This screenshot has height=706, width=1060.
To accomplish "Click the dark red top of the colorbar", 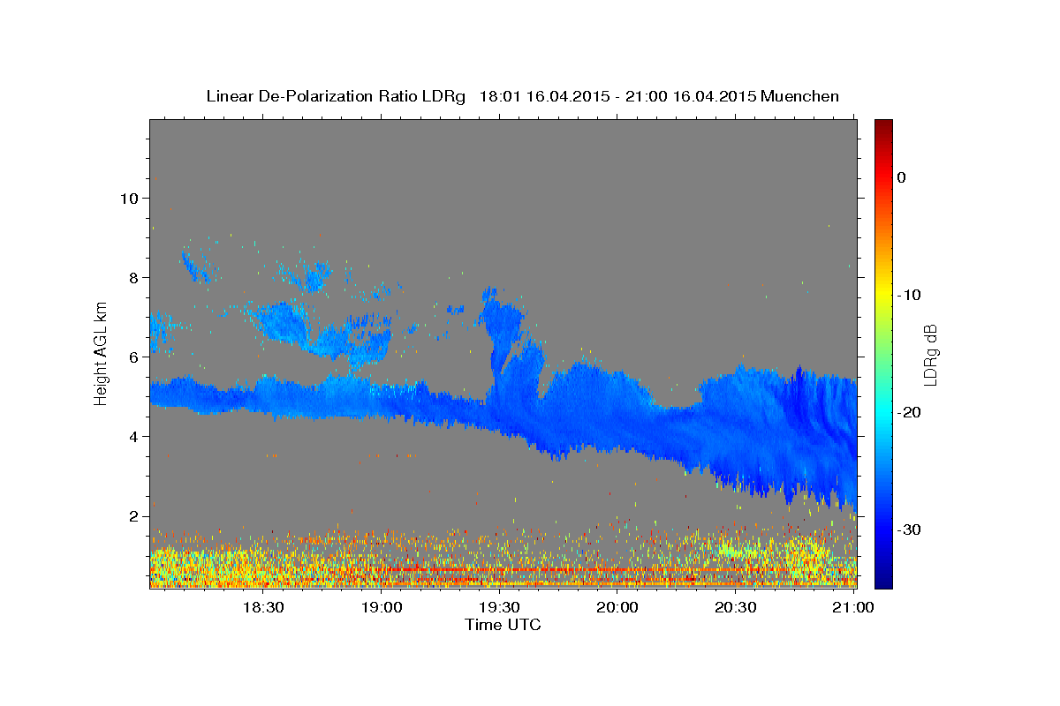I will click(x=883, y=124).
